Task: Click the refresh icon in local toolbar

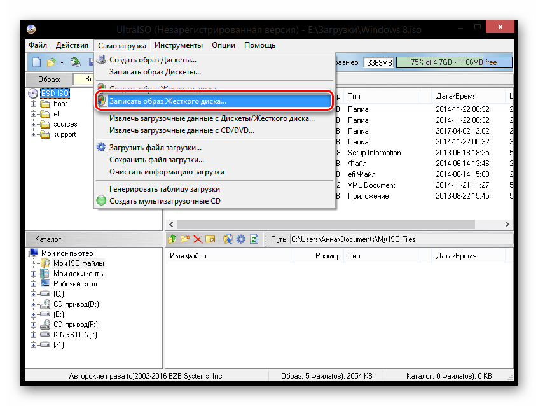Action: [x=254, y=239]
